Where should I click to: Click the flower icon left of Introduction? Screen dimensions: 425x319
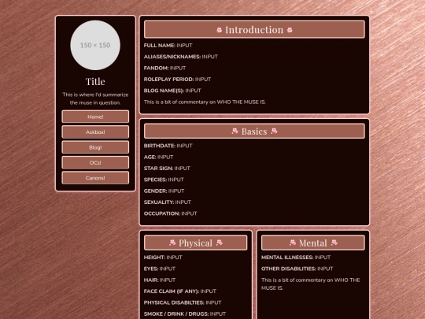point(220,30)
